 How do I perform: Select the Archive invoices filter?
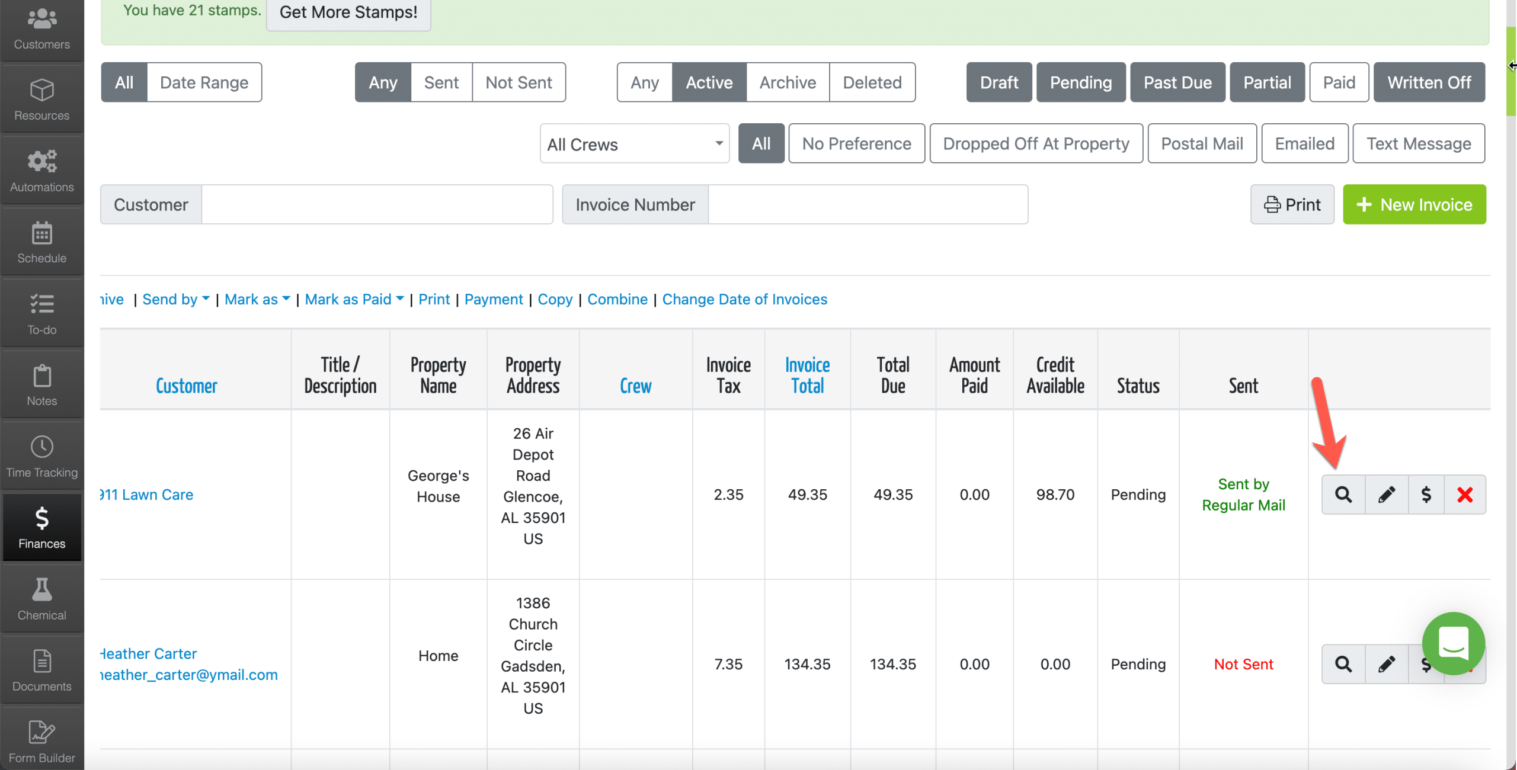pos(788,82)
